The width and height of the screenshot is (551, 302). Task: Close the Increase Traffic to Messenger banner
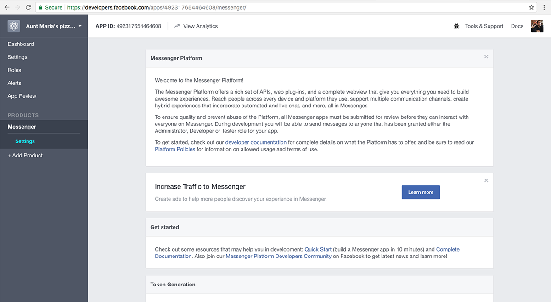[x=486, y=180]
